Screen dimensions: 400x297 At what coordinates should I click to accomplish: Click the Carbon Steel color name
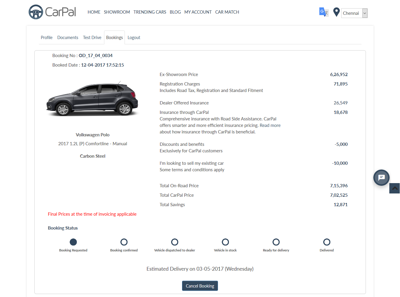[93, 156]
